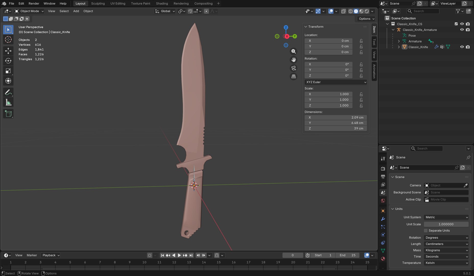Open the Render menu
474x276 pixels.
click(x=34, y=4)
